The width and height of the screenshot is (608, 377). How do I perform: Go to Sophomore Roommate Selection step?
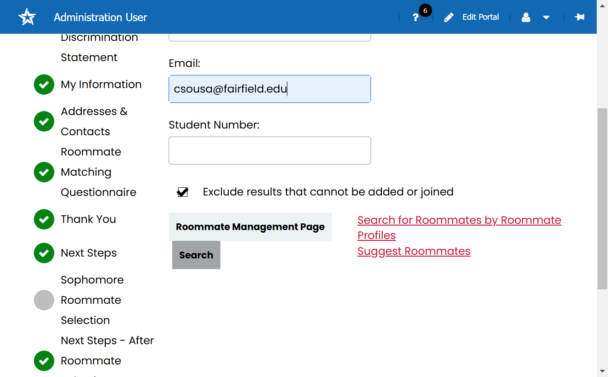point(92,300)
